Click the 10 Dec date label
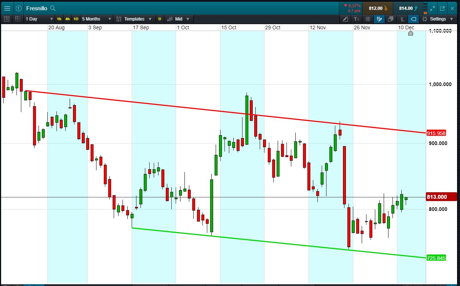 tap(406, 27)
